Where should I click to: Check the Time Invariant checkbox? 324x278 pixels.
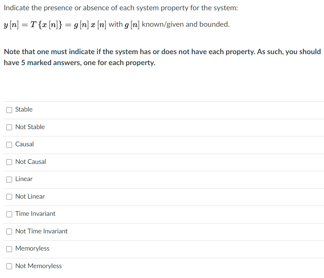(9, 214)
